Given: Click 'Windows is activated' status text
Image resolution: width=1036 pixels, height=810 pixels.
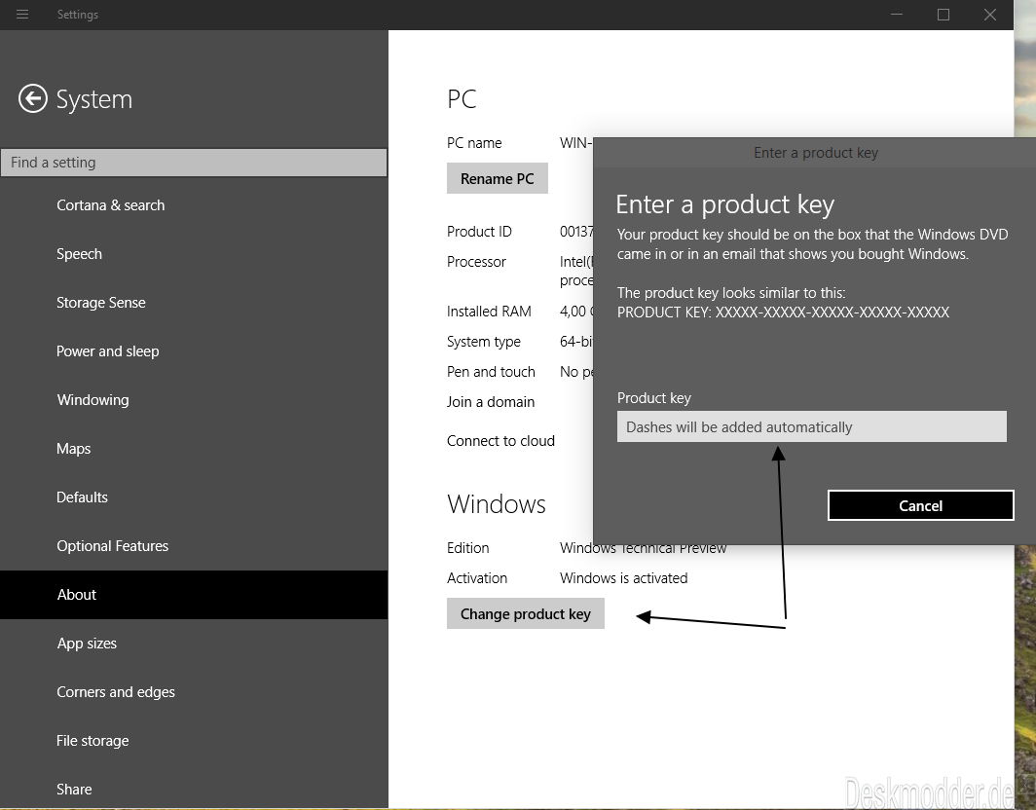Looking at the screenshot, I should click(624, 578).
